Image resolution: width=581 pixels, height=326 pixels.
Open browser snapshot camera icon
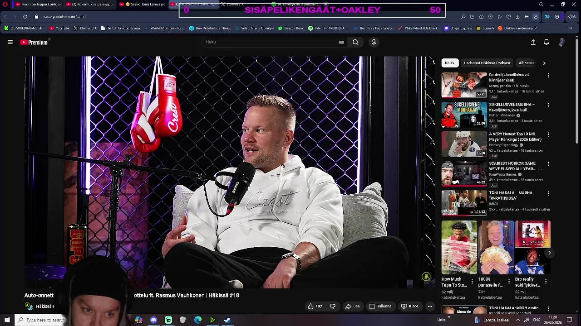point(481,17)
